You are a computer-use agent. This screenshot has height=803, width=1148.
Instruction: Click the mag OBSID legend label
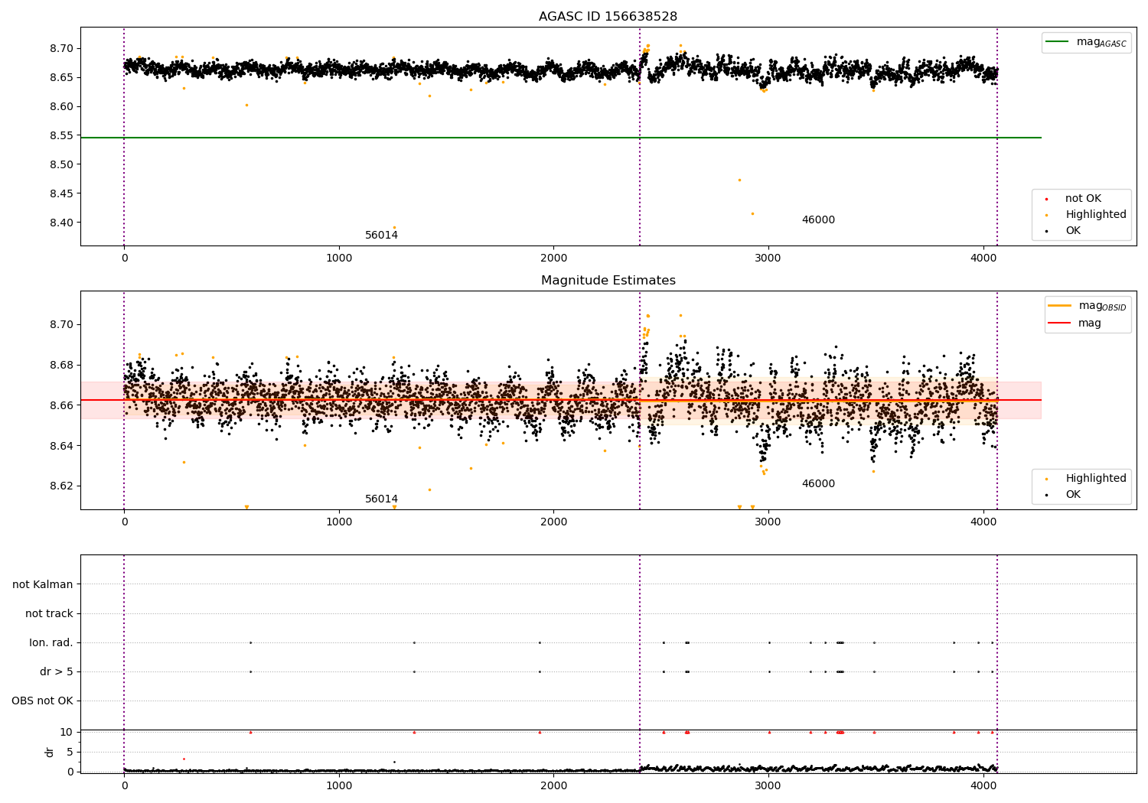point(1102,306)
